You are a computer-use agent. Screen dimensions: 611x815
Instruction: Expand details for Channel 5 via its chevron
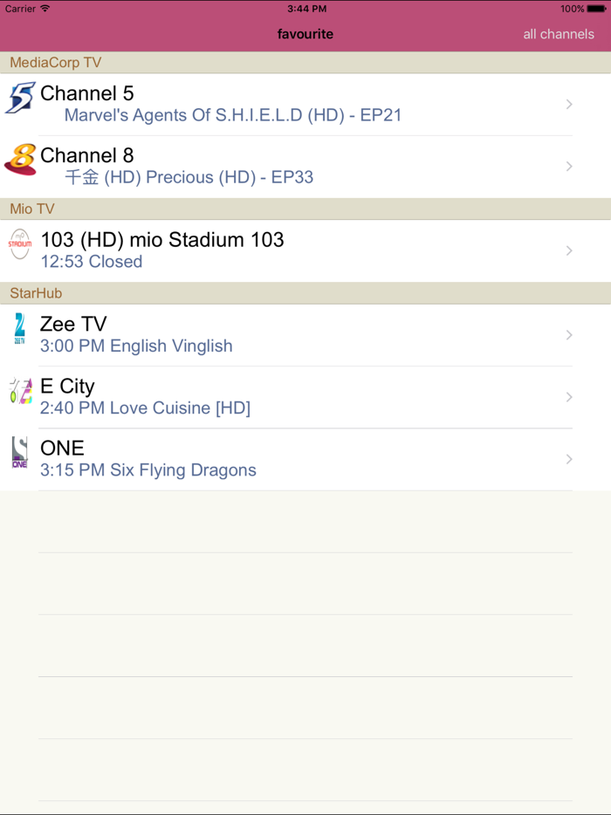point(569,104)
